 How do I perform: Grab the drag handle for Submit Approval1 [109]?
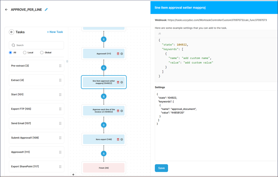tap(60, 138)
